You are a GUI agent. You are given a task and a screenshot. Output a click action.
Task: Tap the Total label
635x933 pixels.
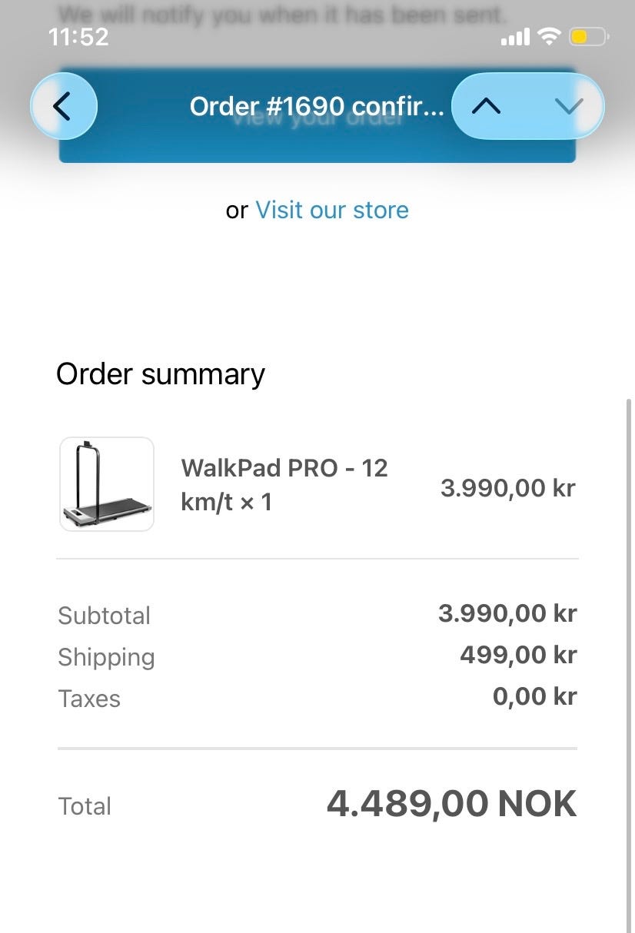coord(85,806)
